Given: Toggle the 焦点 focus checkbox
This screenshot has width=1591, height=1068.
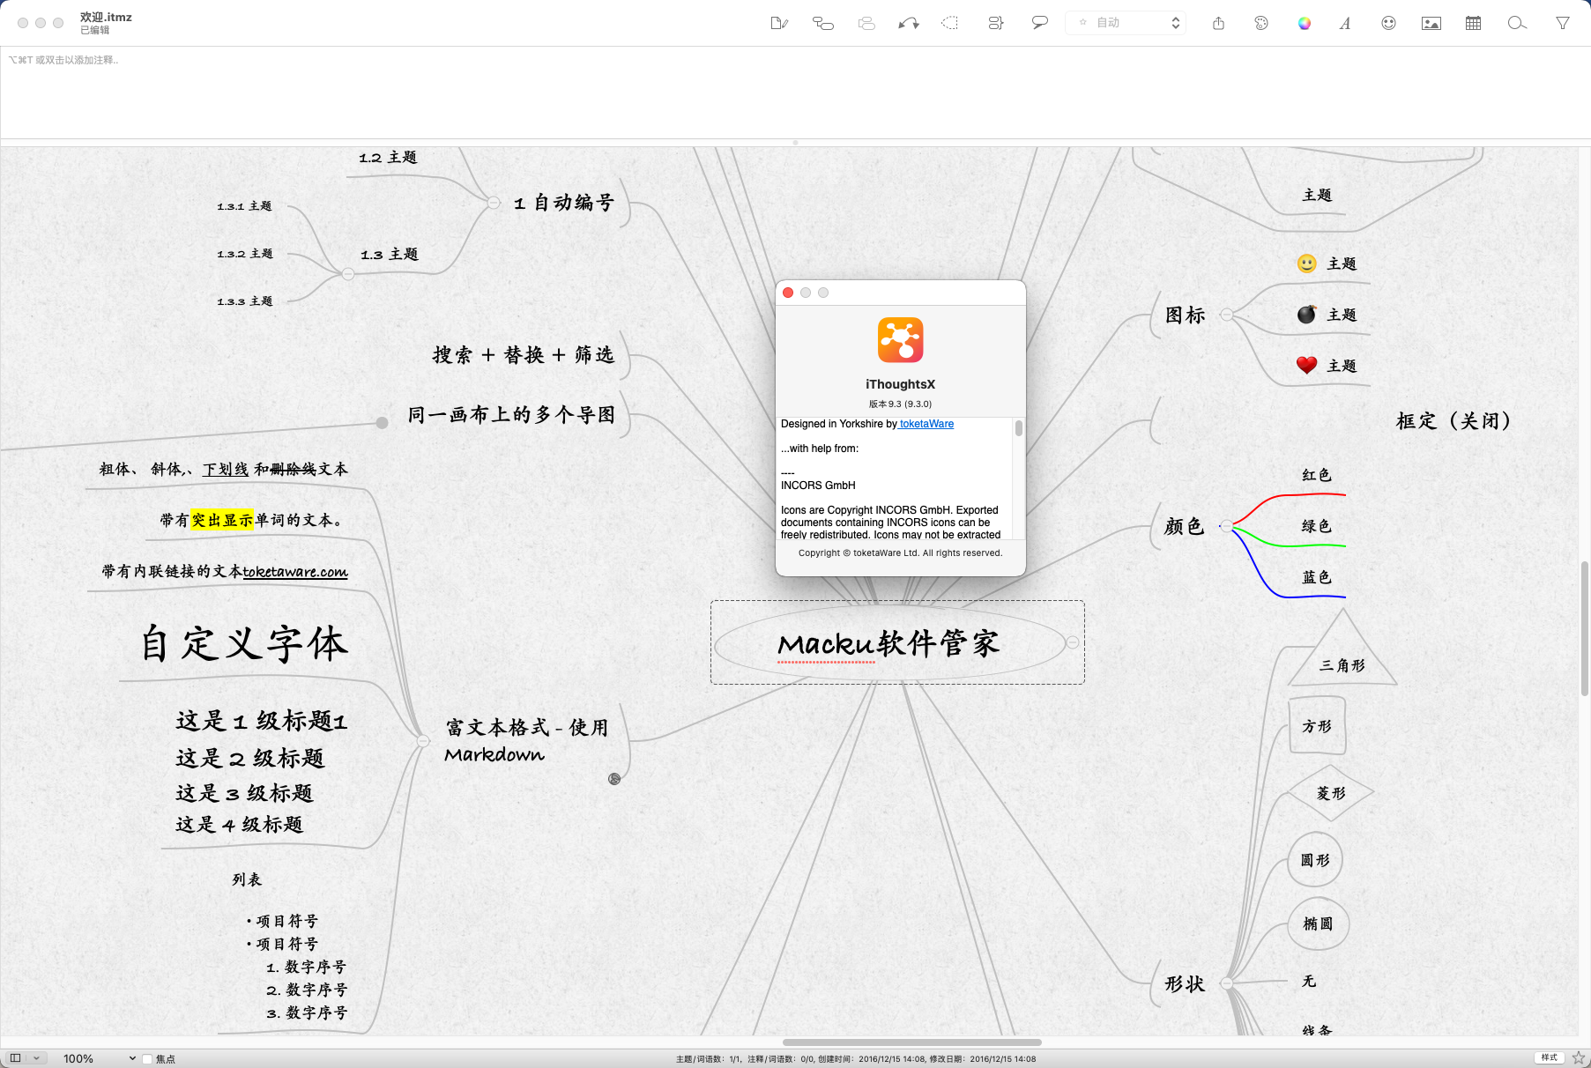Looking at the screenshot, I should [x=147, y=1059].
